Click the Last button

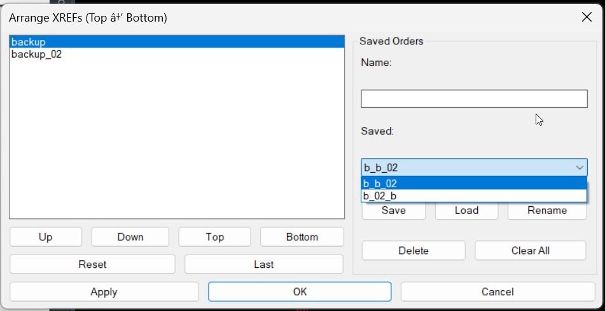tap(263, 264)
